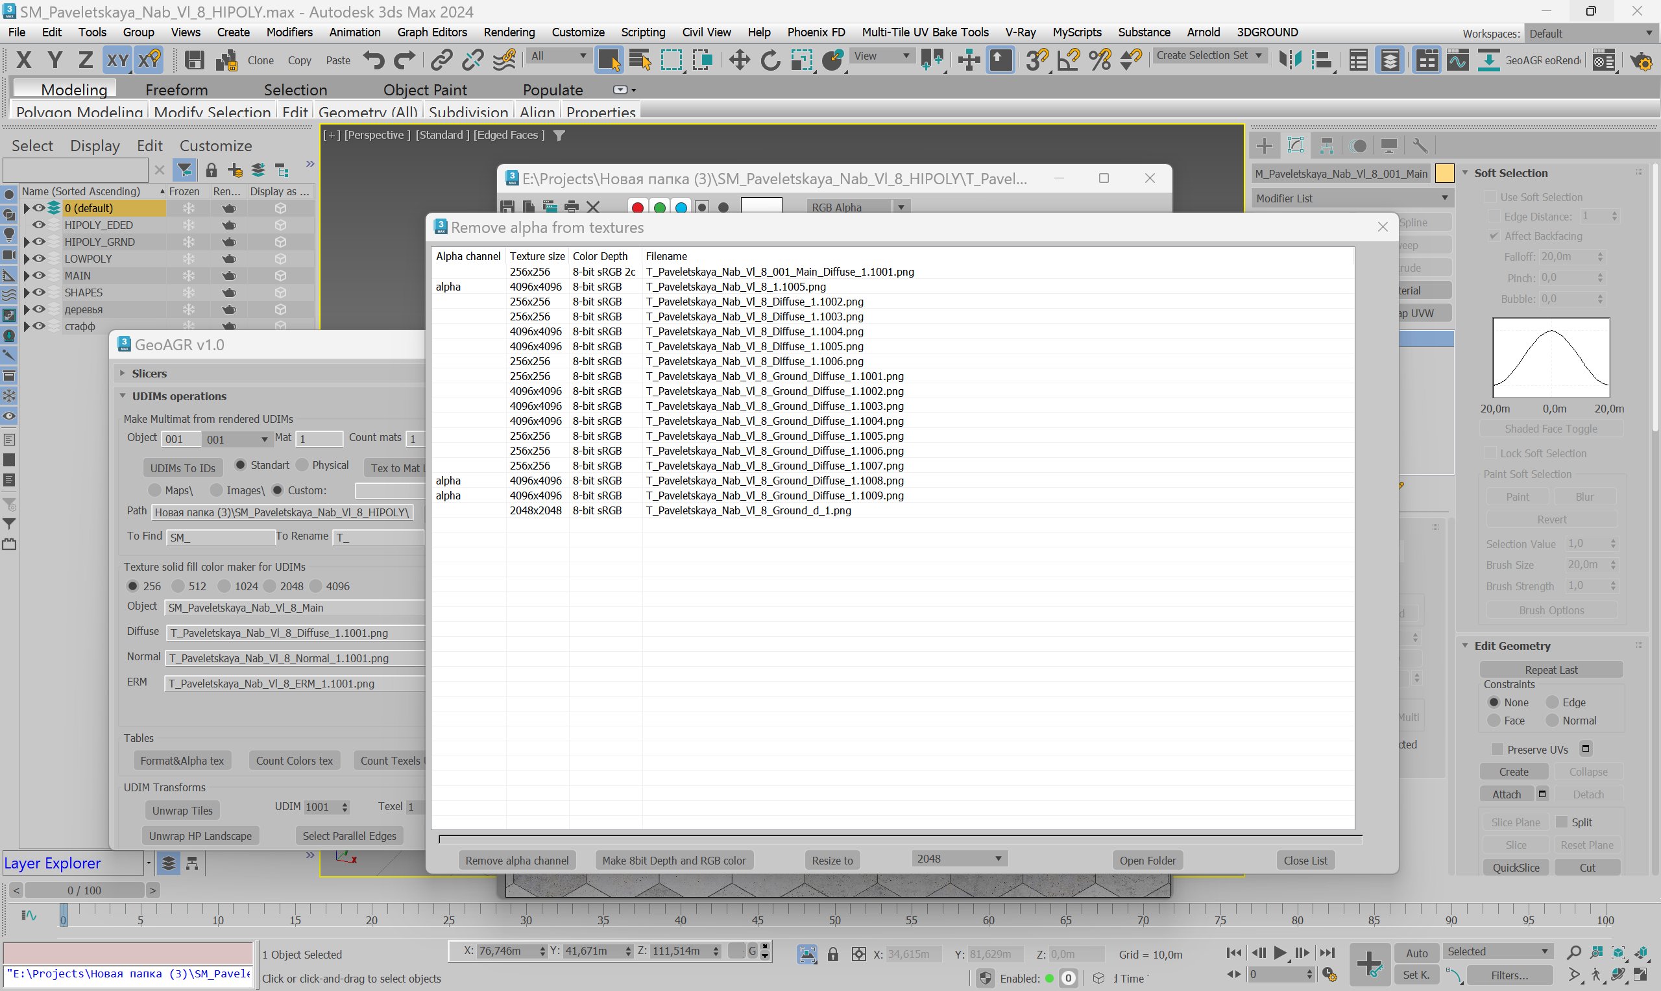Enable Preserve UVs checkbox

(x=1497, y=749)
